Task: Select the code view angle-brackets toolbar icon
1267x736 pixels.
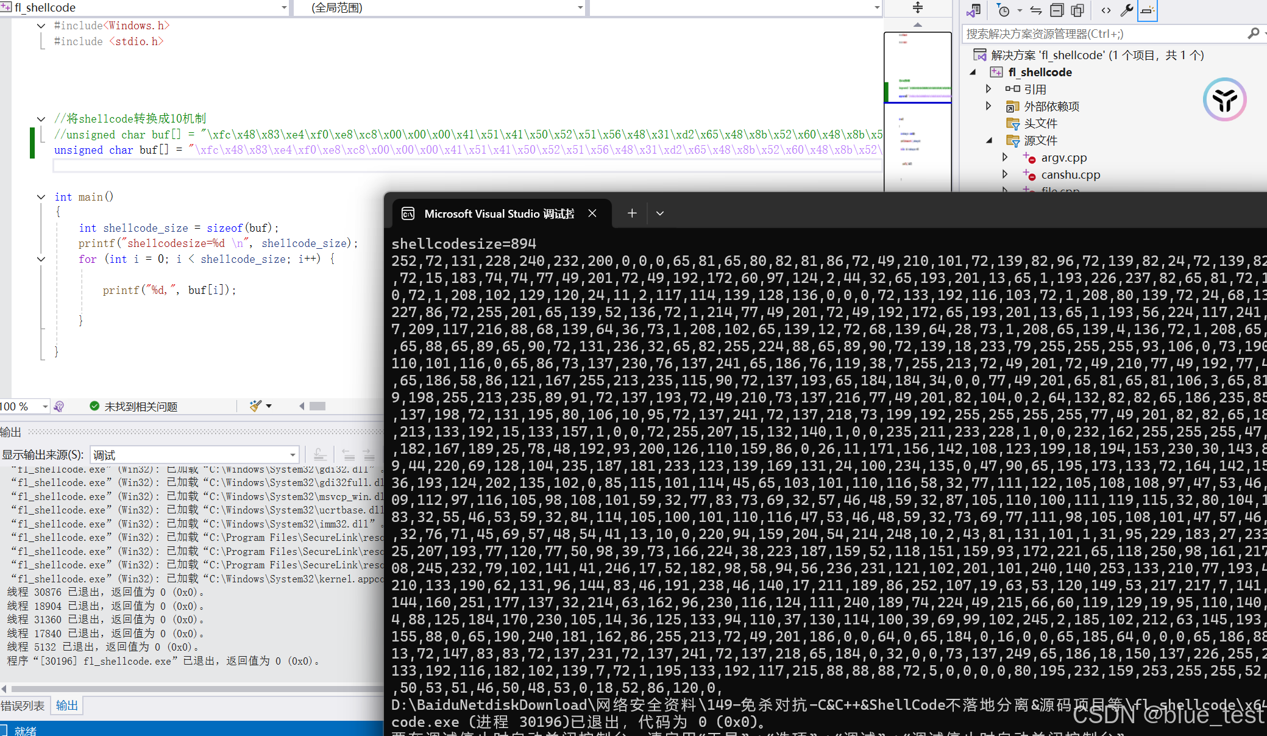Action: 1107,10
